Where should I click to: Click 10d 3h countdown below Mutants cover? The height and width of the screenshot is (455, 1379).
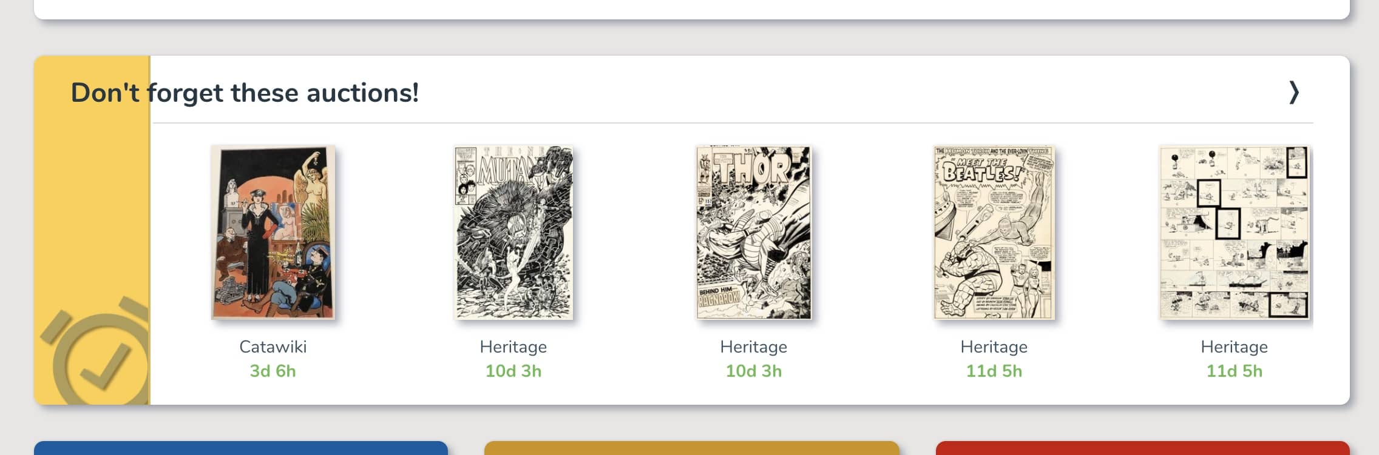[513, 371]
